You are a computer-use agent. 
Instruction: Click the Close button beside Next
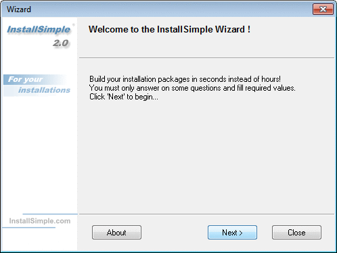[296, 232]
